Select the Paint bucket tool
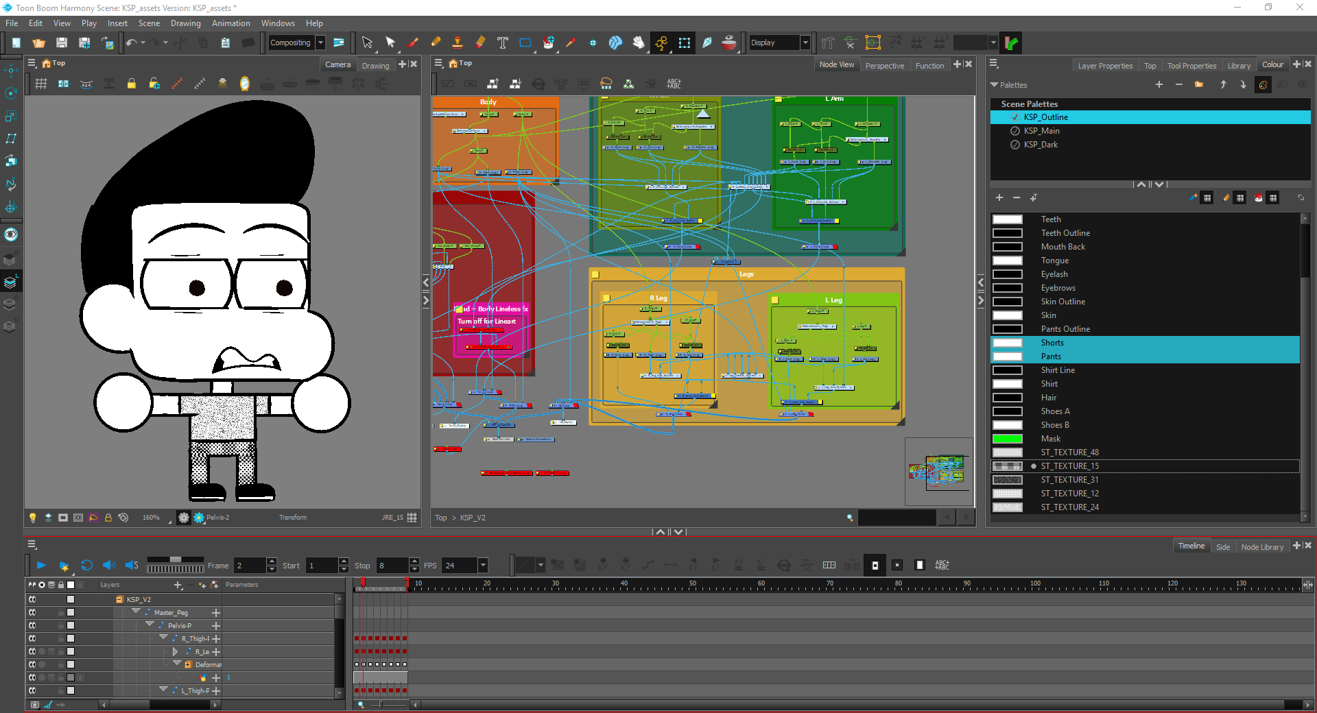 click(548, 43)
